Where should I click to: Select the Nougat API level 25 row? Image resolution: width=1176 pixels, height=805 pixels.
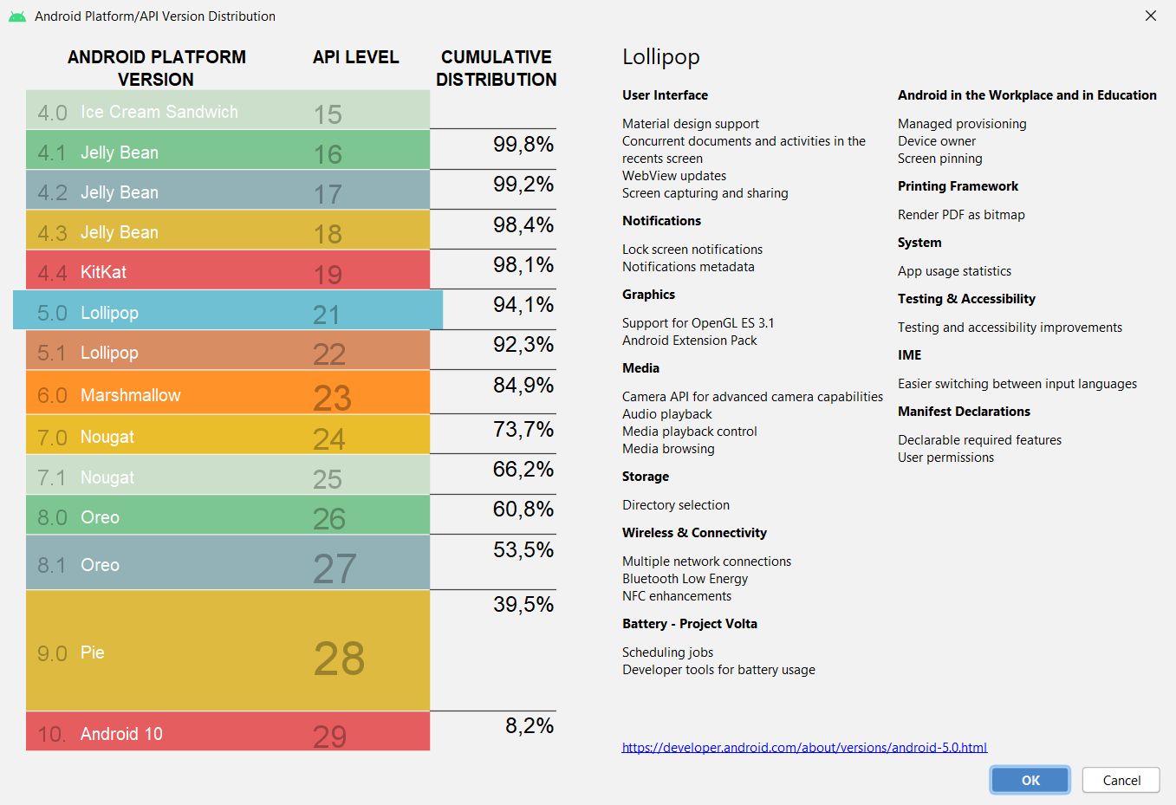tap(173, 476)
